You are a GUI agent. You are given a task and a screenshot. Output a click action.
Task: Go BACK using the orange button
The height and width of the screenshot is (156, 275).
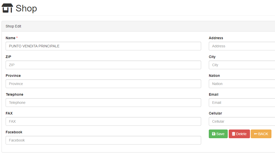point(261,134)
